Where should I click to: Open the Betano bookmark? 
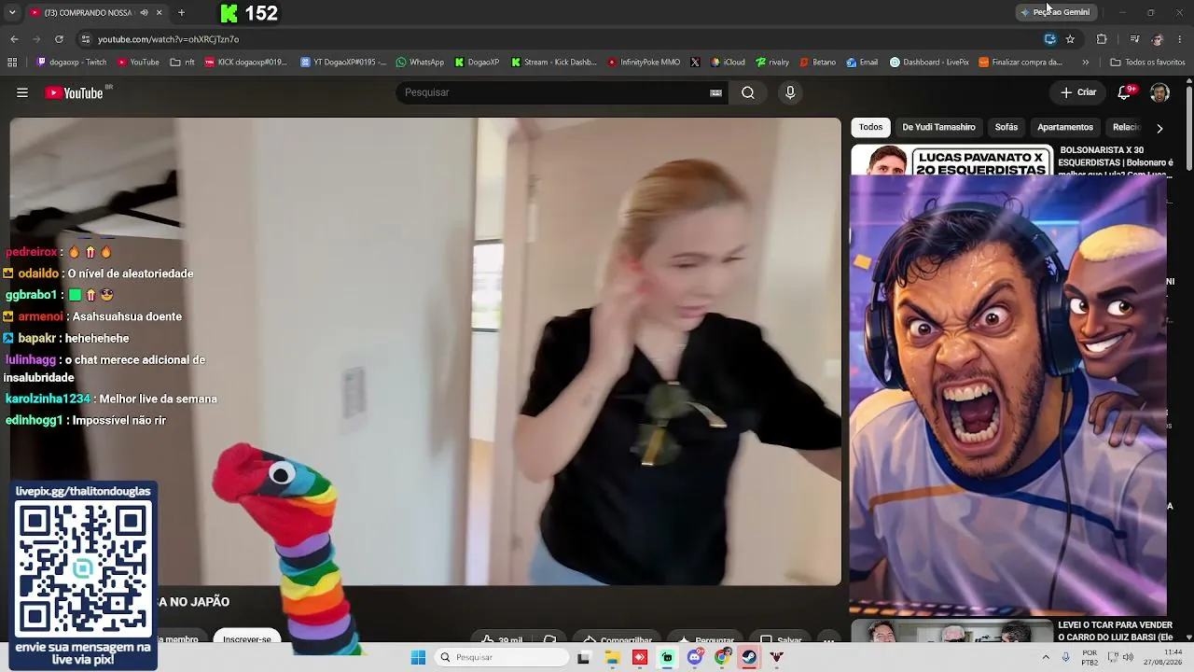(817, 63)
